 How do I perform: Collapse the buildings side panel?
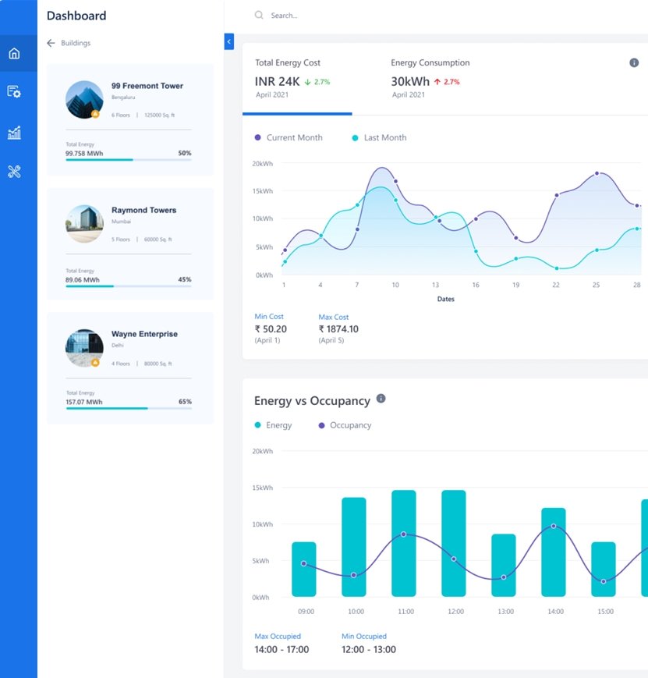click(x=228, y=41)
